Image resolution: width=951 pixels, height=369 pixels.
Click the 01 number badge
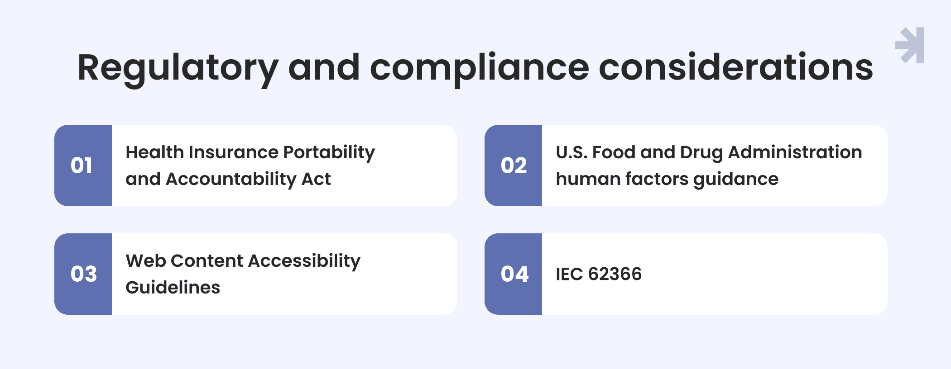82,166
